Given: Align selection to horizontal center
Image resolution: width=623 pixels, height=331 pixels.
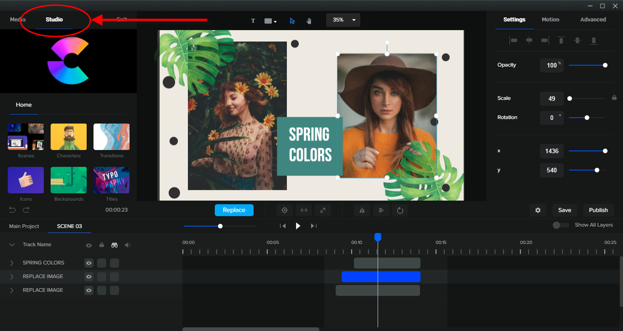Looking at the screenshot, I should [529, 41].
